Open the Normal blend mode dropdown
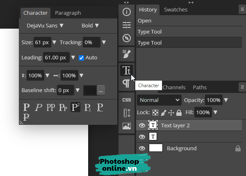 (159, 100)
